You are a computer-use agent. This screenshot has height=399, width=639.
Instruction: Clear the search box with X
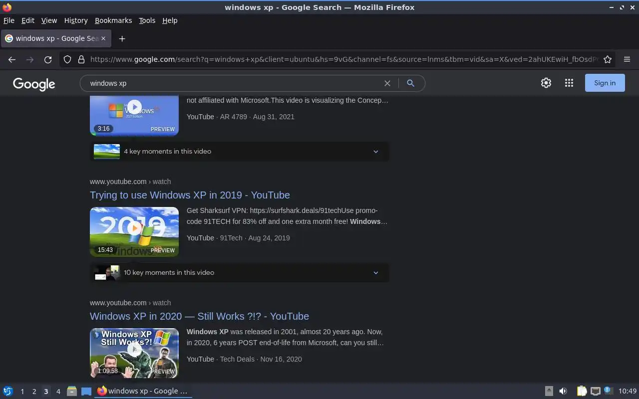tap(387, 83)
